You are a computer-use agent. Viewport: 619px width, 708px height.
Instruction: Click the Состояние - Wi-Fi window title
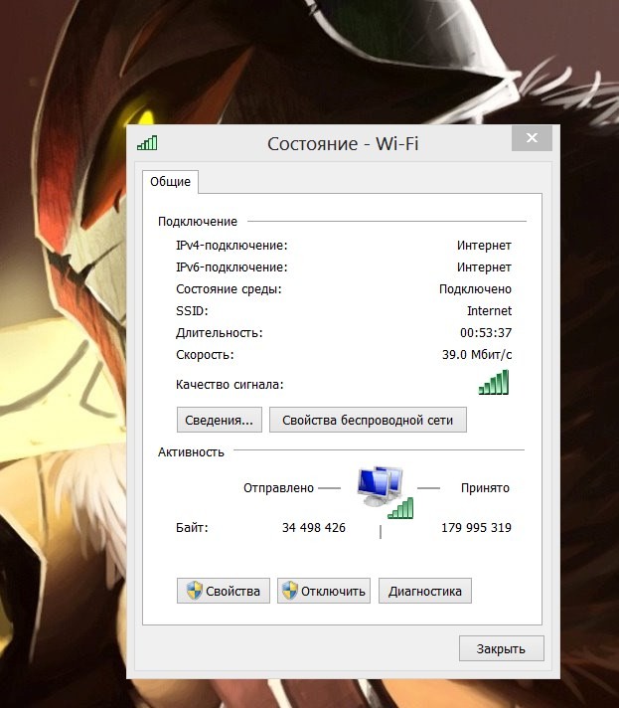(x=343, y=143)
